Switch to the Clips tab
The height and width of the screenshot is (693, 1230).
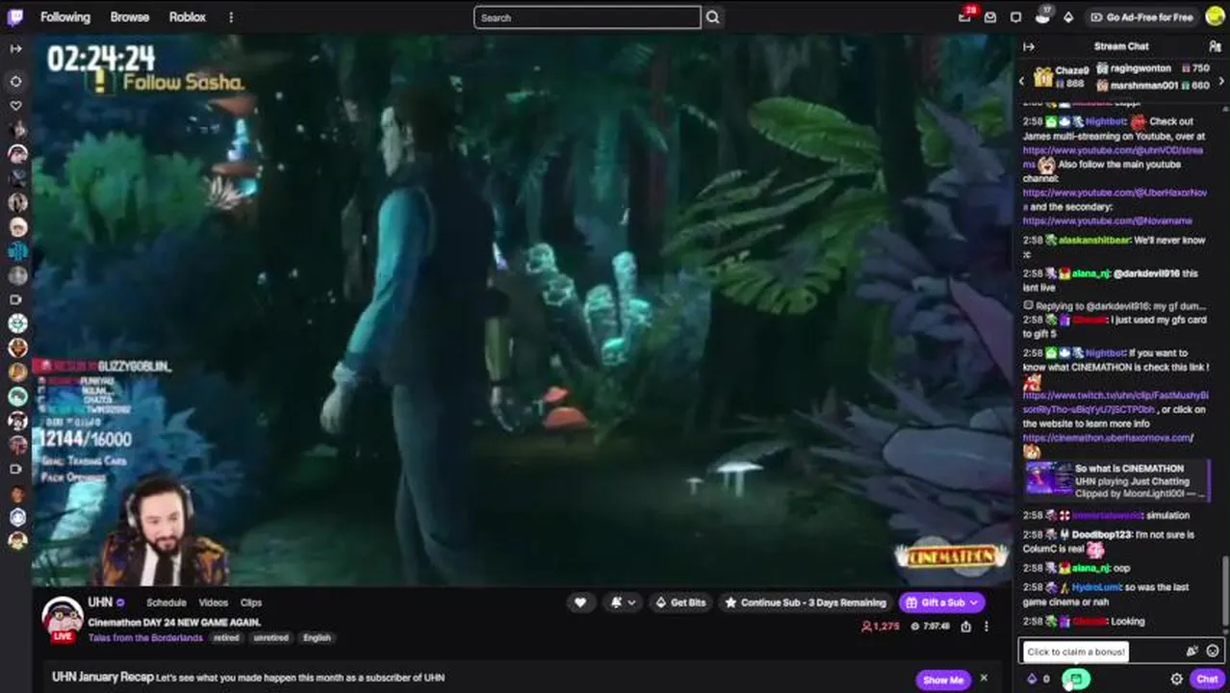[x=251, y=603]
